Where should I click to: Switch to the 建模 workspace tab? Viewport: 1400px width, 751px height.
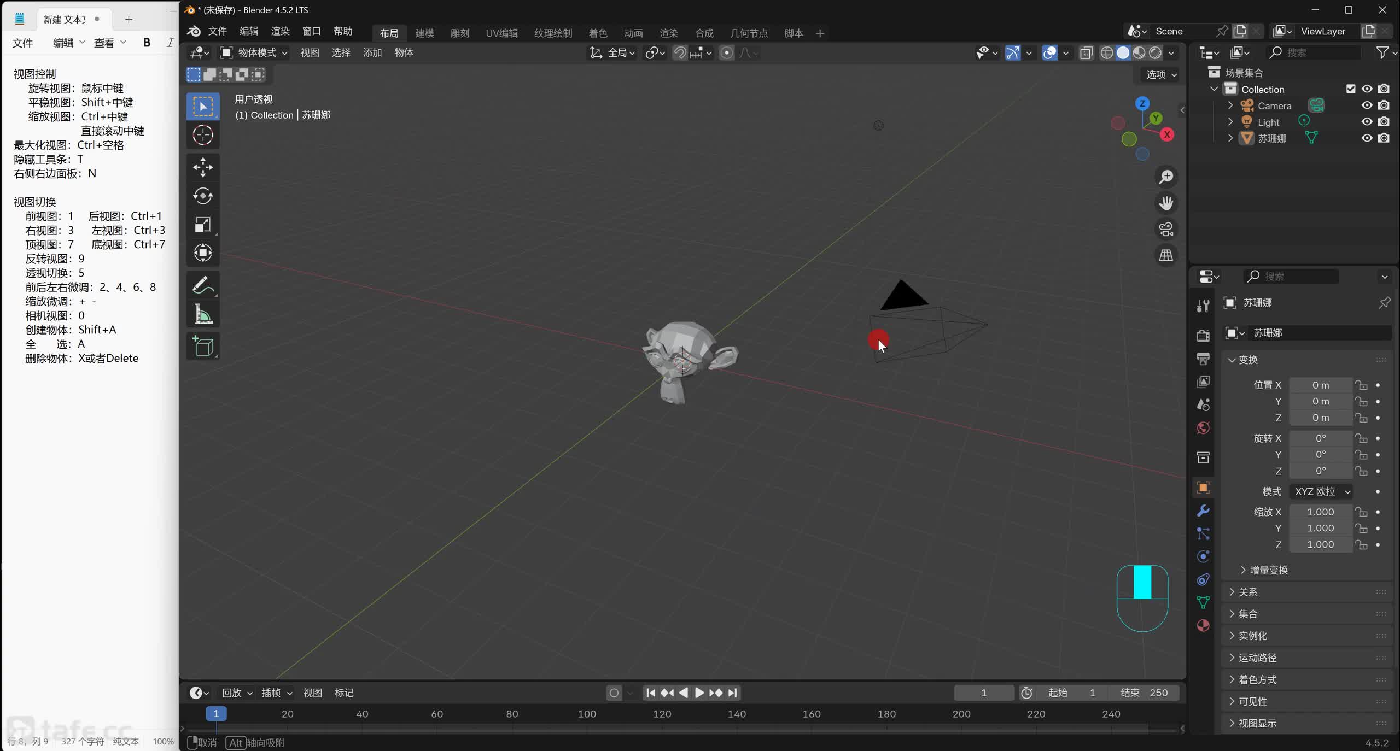coord(424,33)
